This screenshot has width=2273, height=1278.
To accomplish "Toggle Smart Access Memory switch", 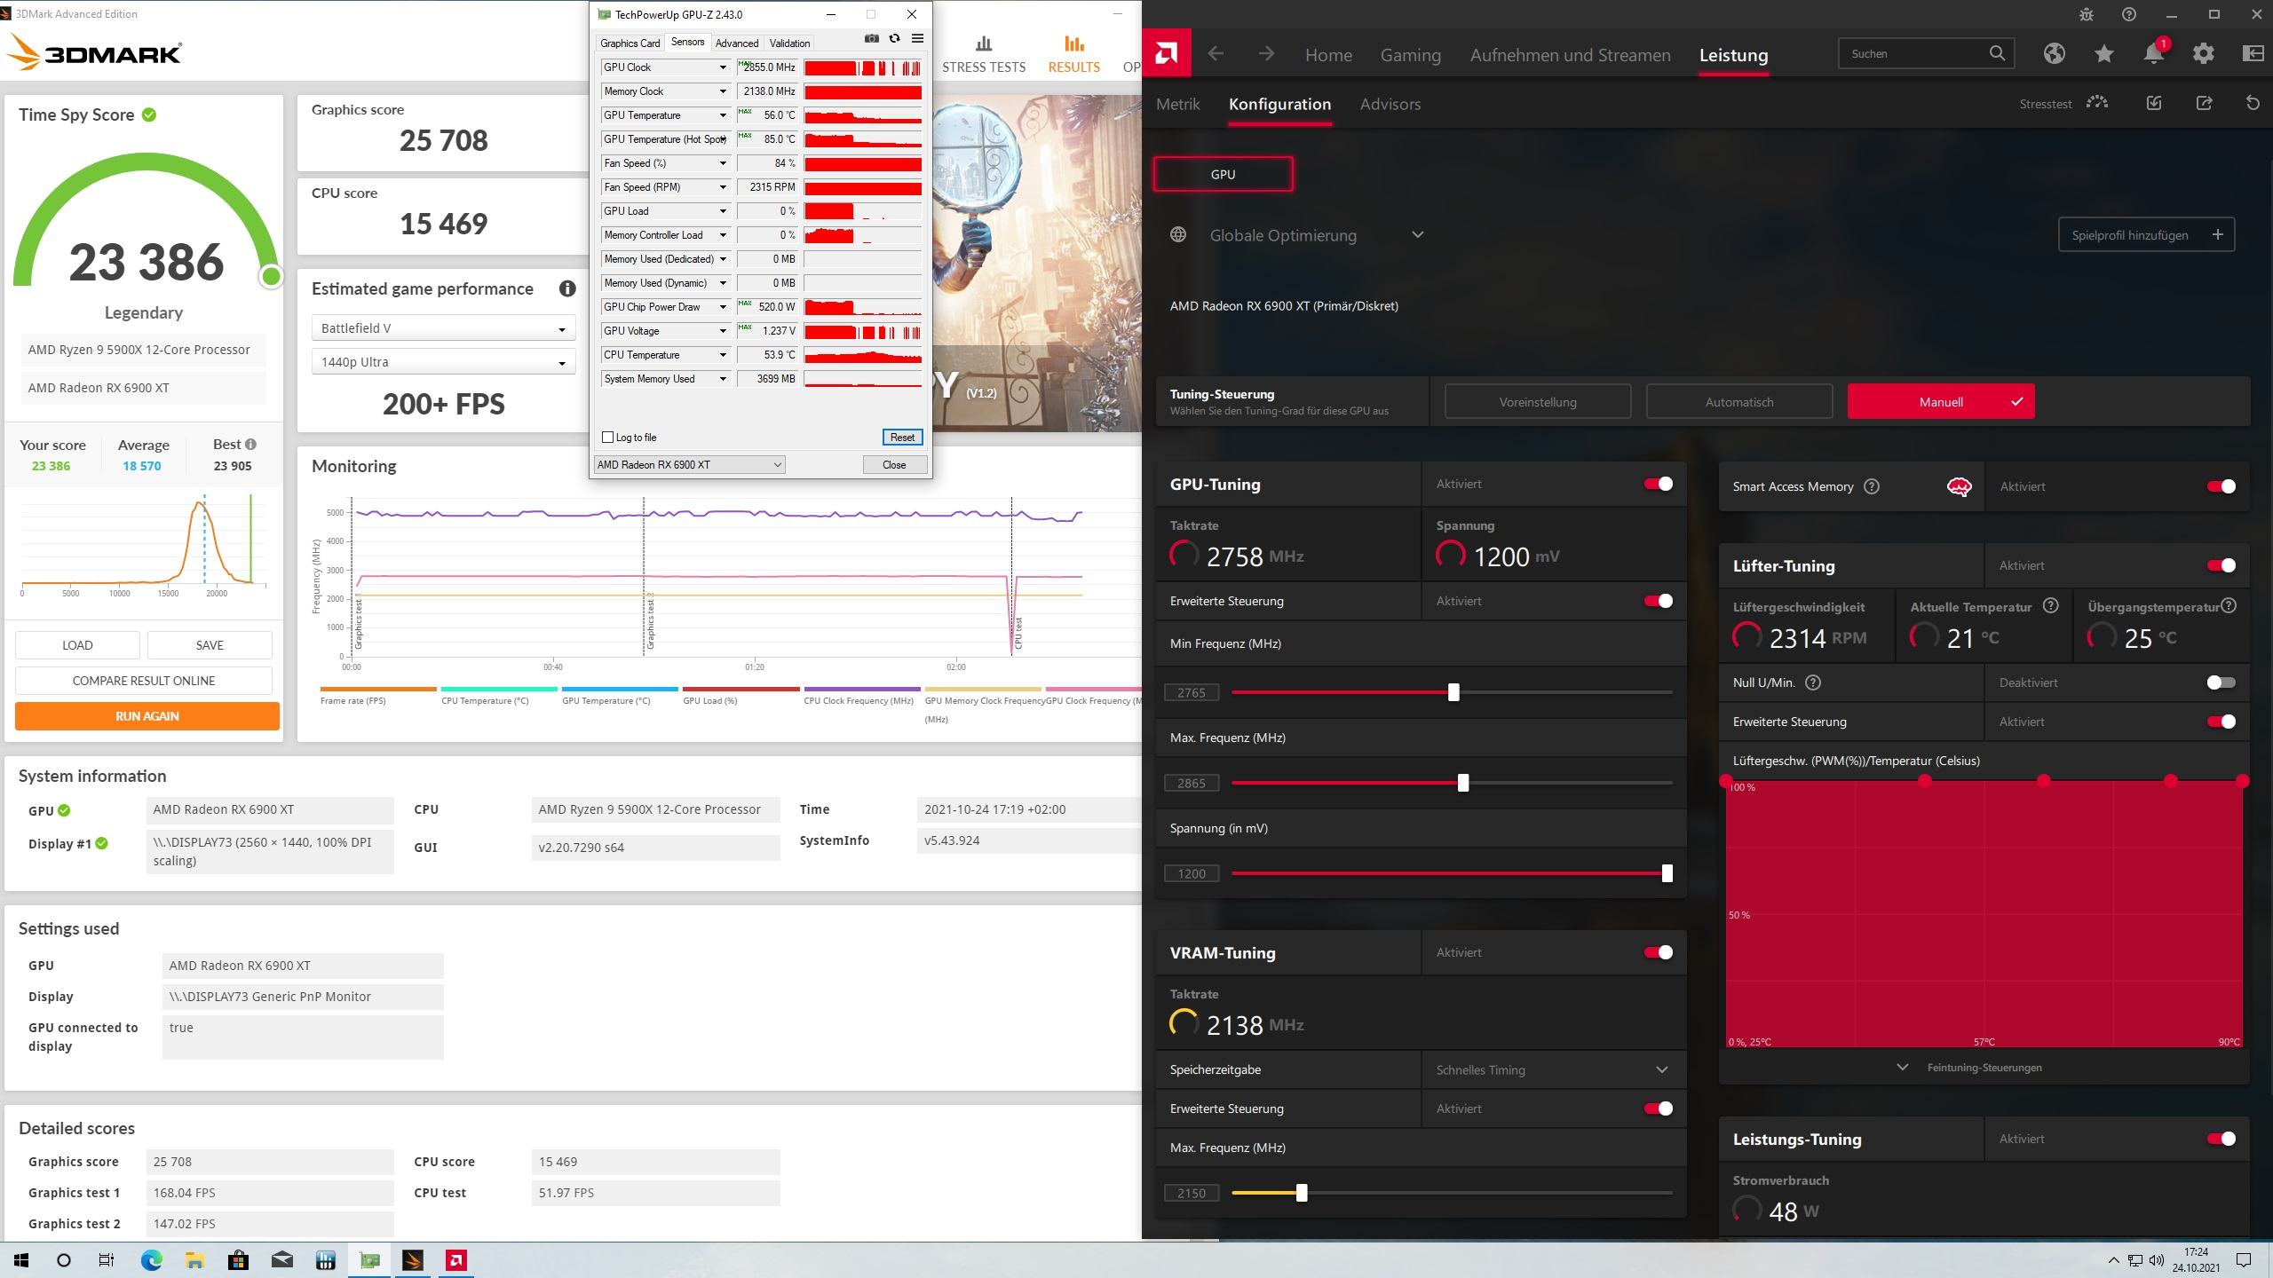I will 2221,486.
